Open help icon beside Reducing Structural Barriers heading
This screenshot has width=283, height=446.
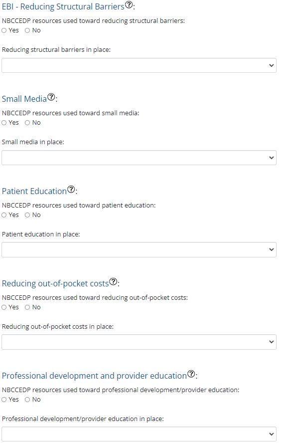click(129, 5)
